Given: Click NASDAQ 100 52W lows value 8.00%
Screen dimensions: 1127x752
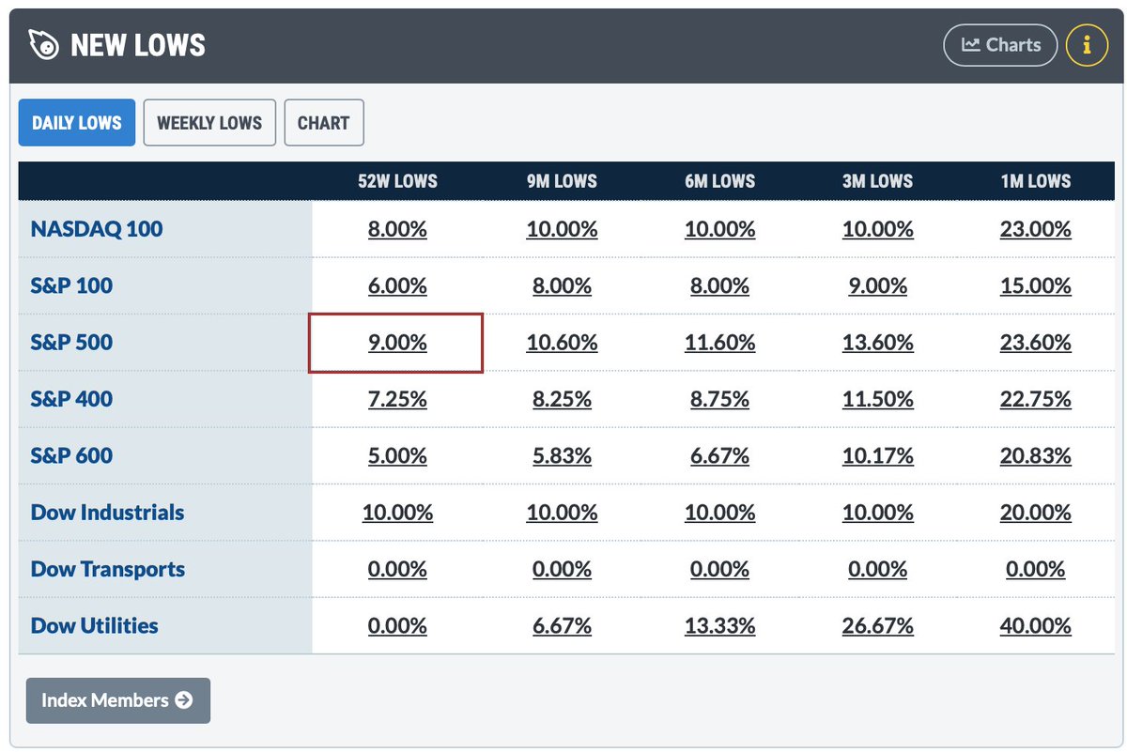Looking at the screenshot, I should [397, 229].
